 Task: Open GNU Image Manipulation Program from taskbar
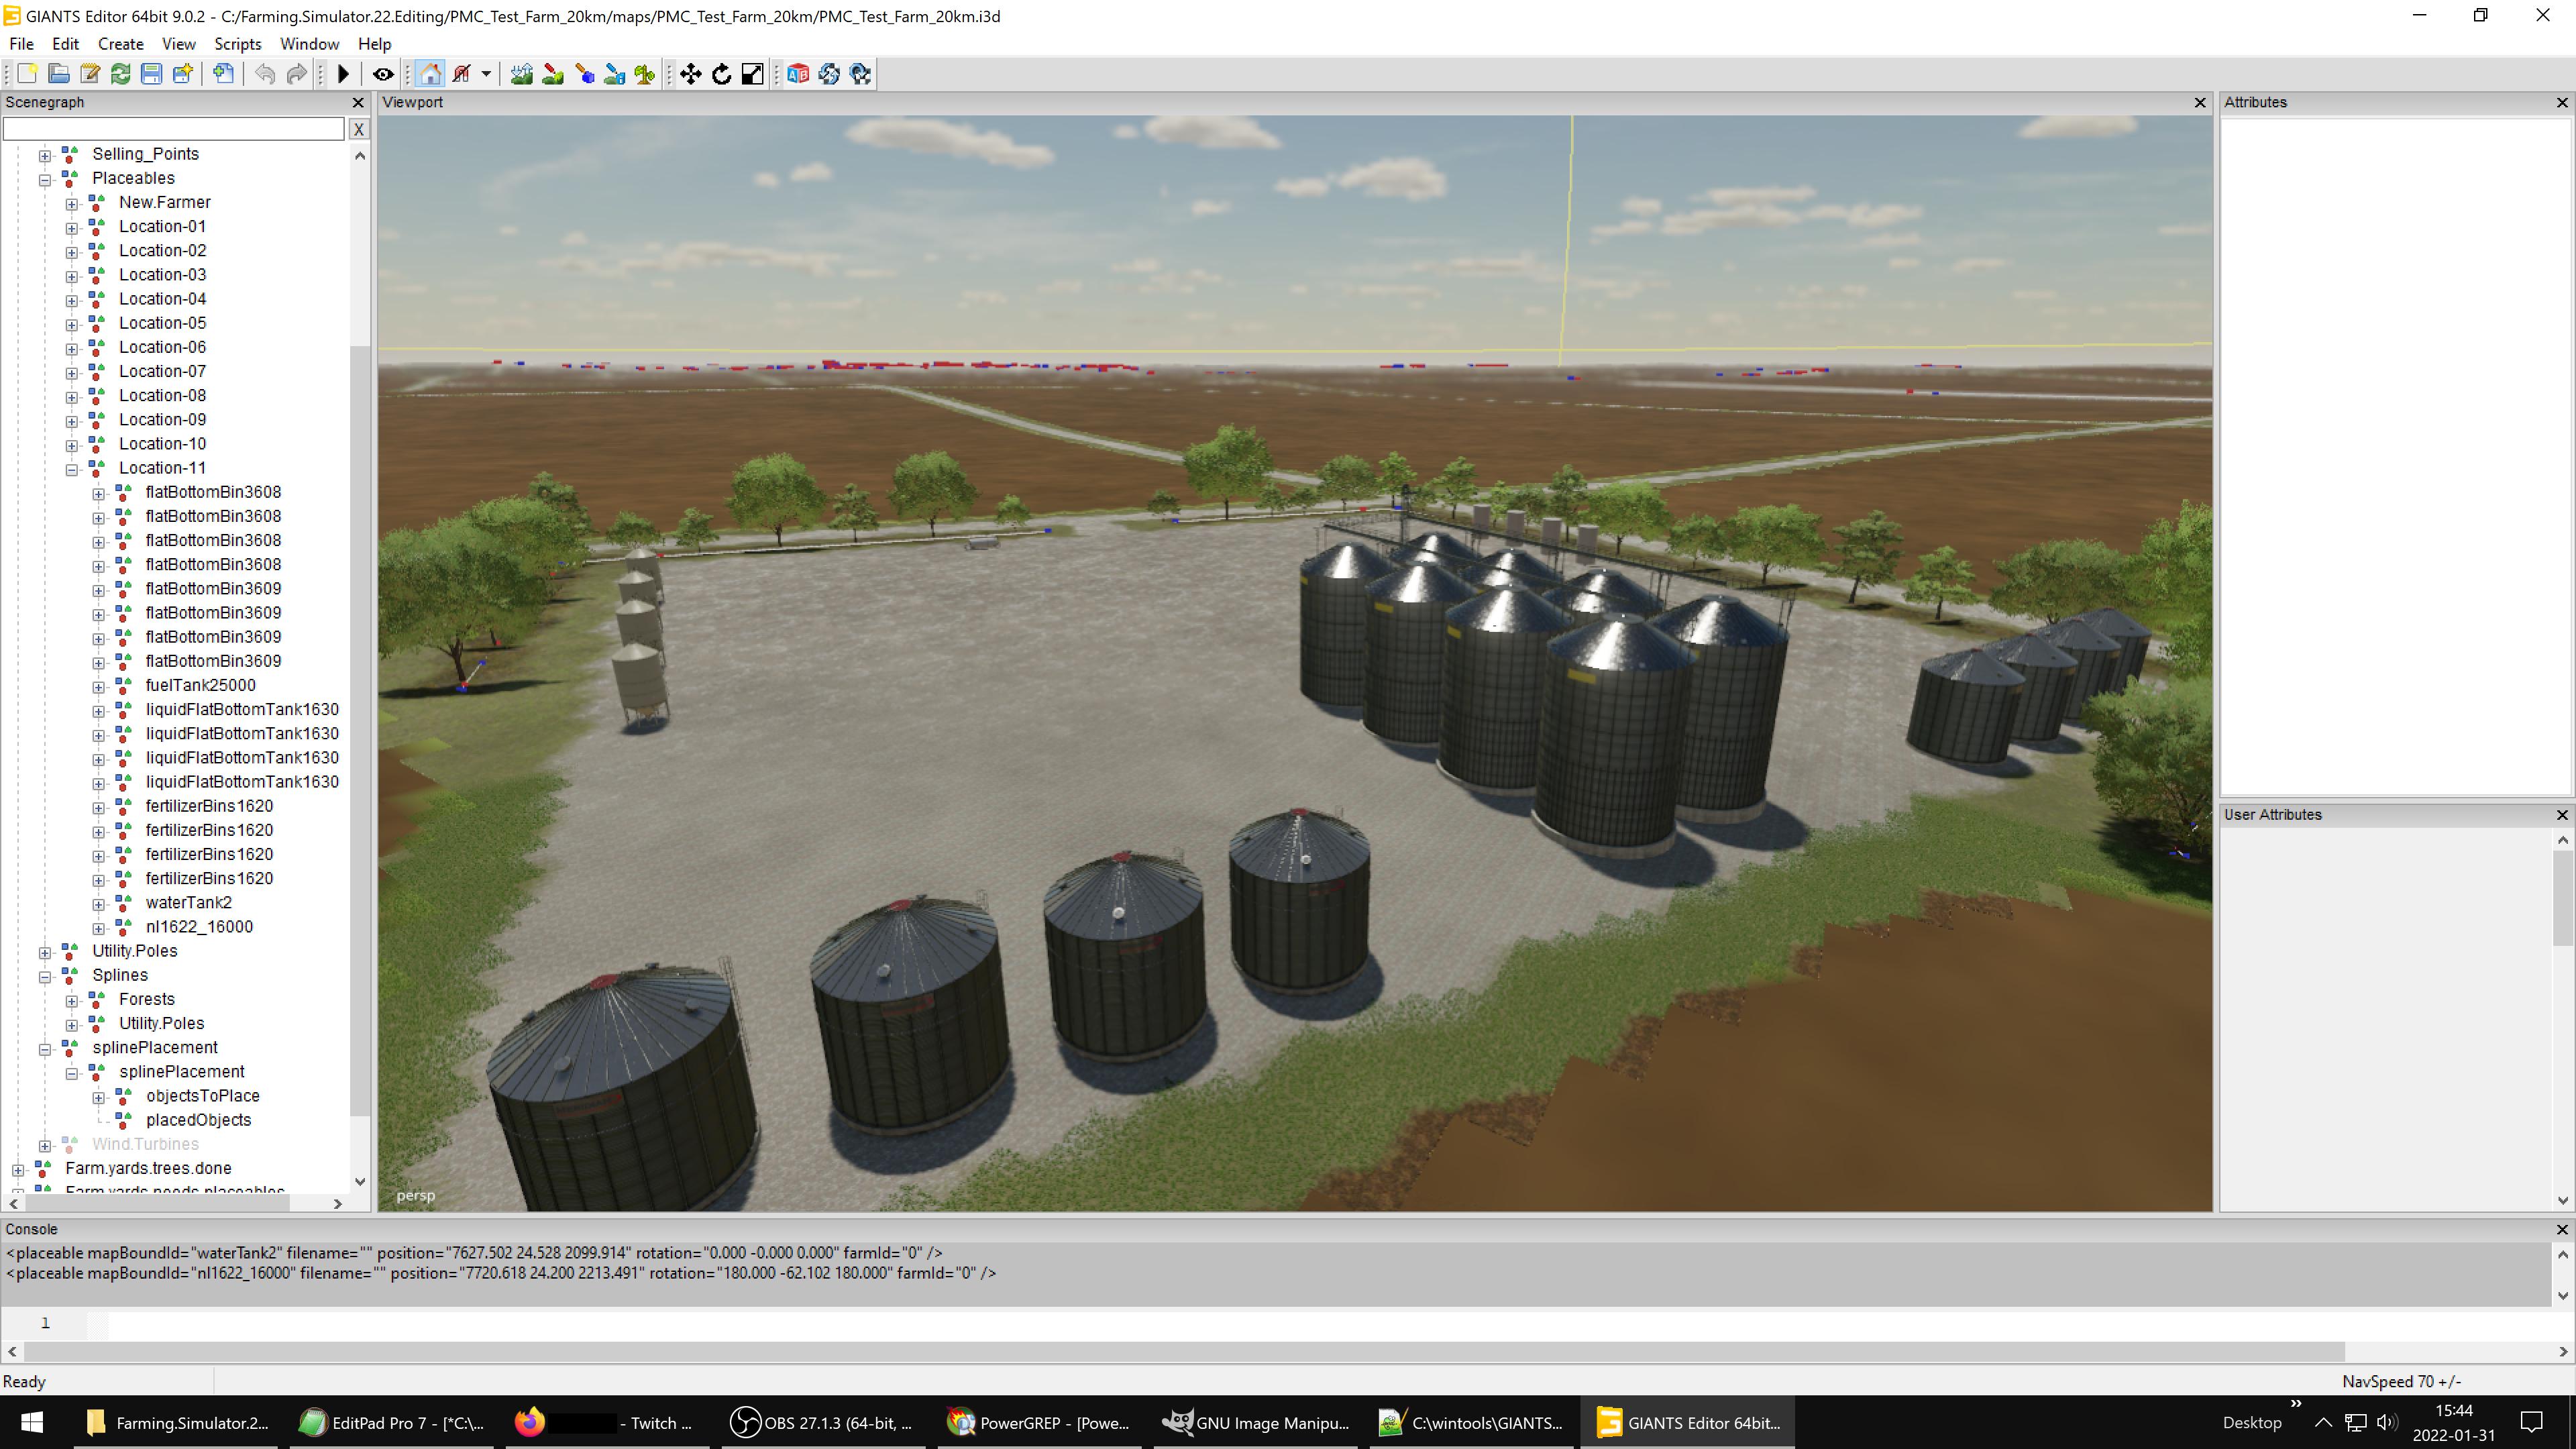(1255, 1423)
